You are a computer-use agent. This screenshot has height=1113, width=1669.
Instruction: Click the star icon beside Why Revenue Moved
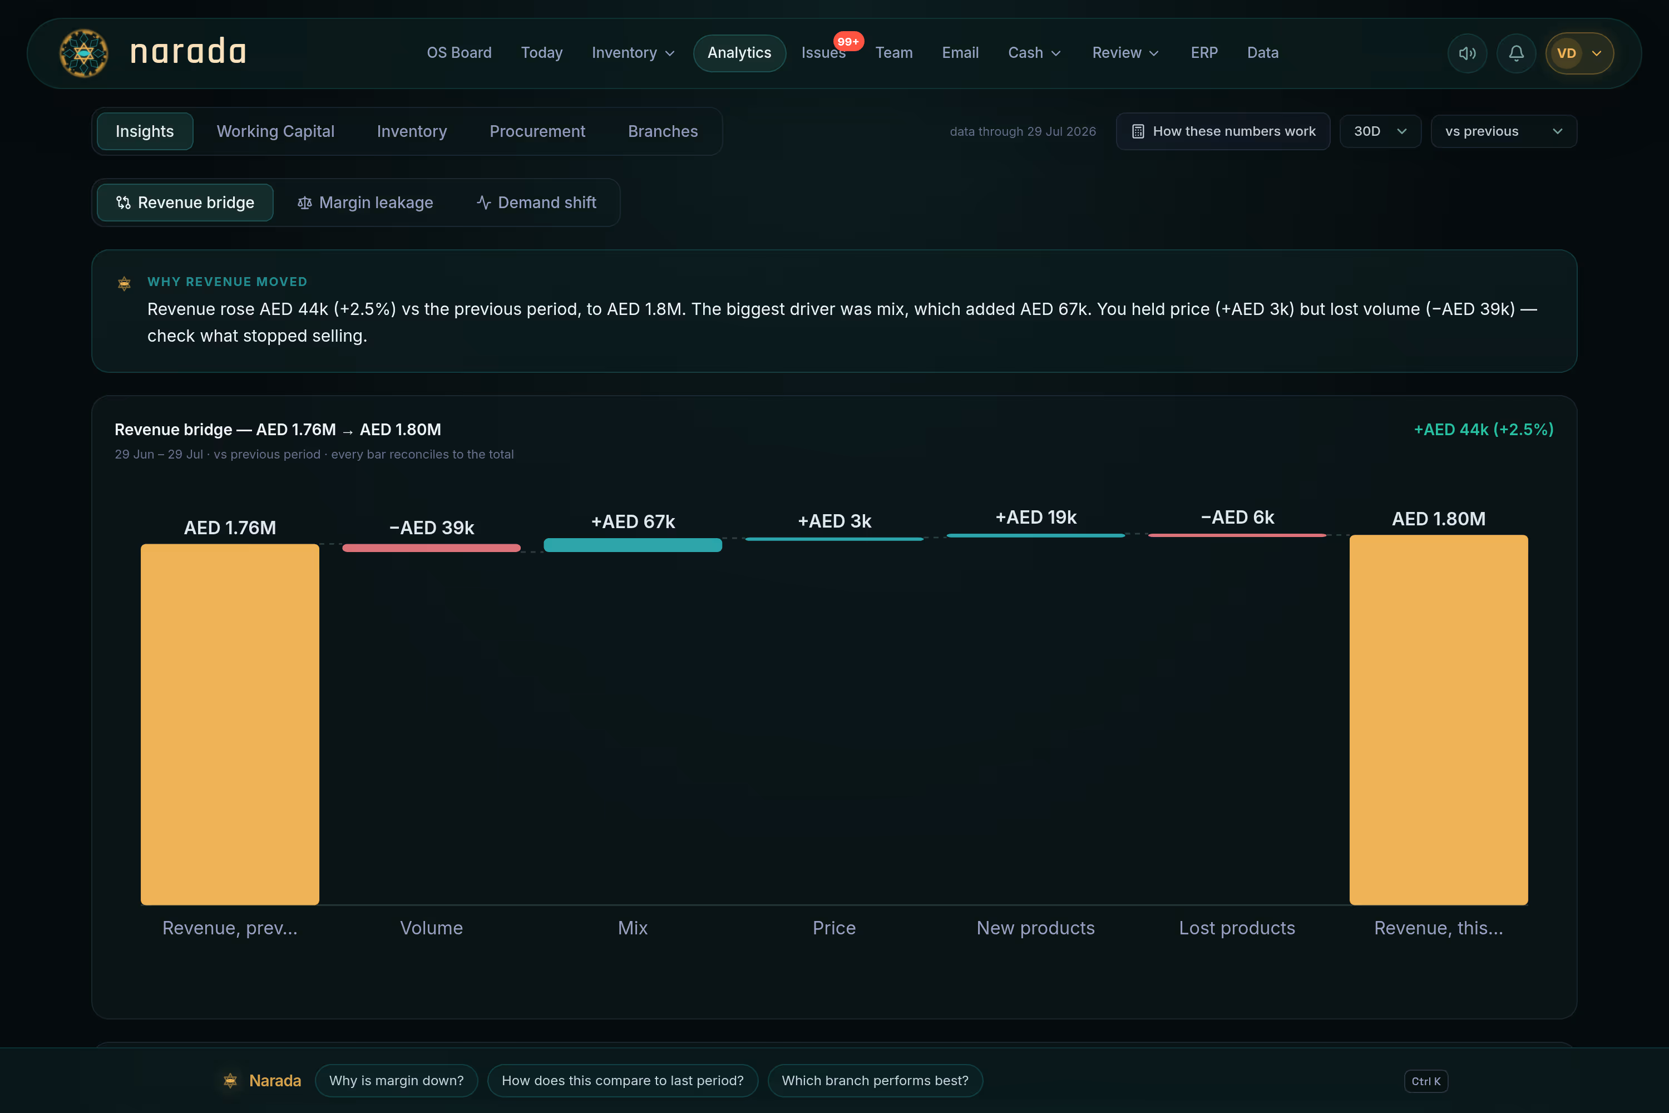pos(124,283)
